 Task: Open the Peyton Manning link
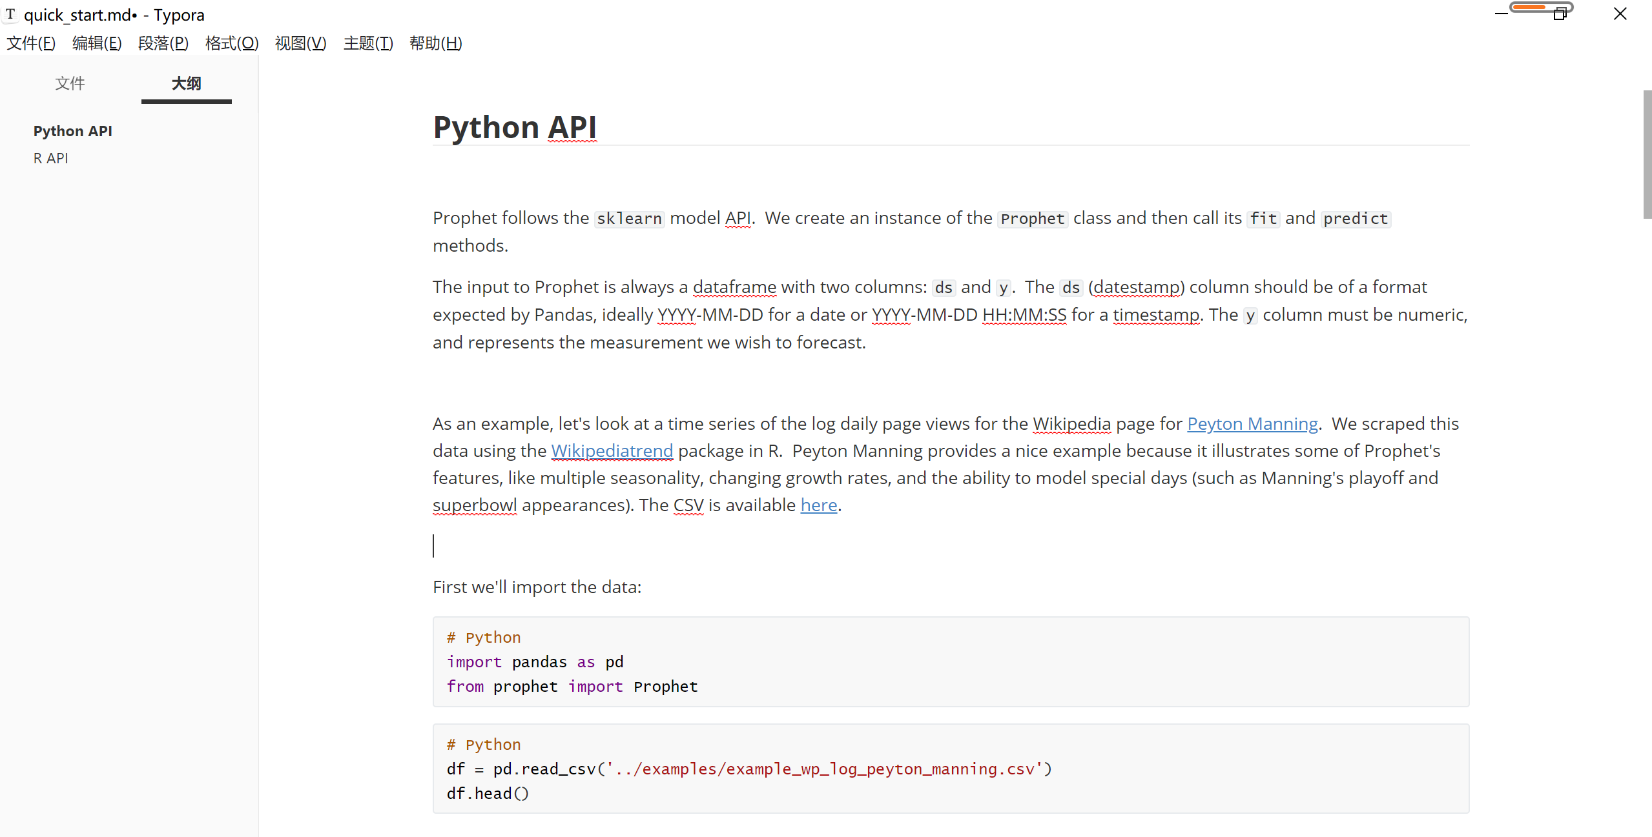click(1252, 424)
